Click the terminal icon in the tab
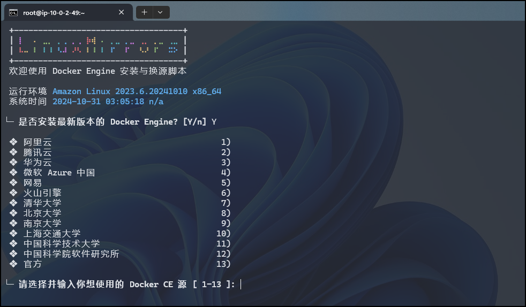The image size is (526, 307). (13, 13)
